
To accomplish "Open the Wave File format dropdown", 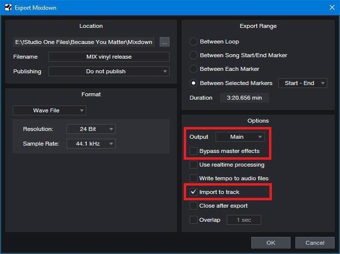I will tap(49, 111).
